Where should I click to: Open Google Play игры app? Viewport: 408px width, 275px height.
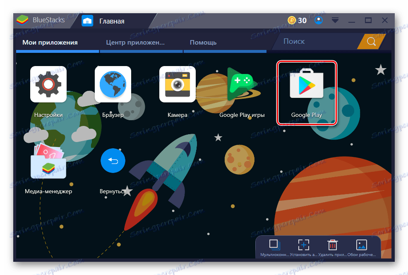(242, 84)
